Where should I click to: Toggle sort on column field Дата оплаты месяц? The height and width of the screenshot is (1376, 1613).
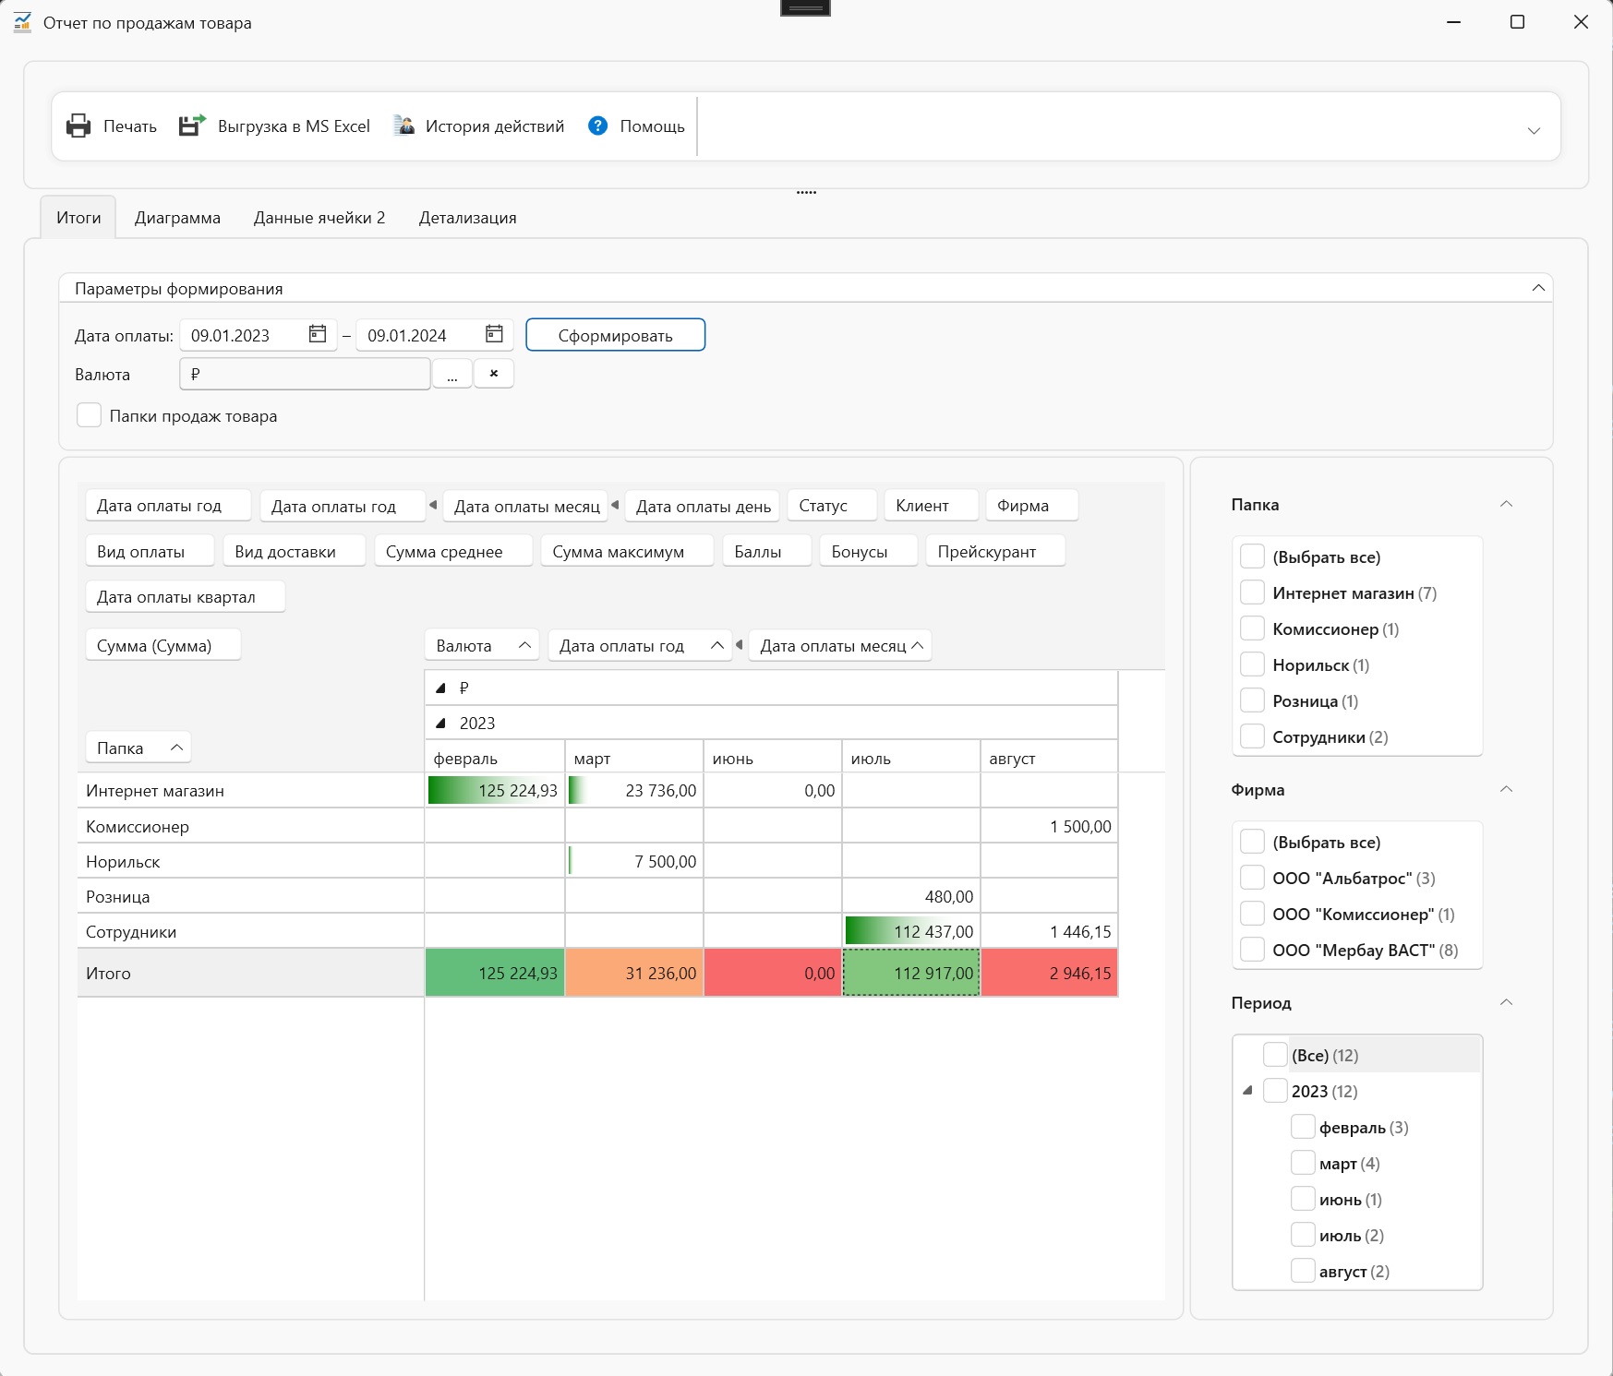coord(917,645)
